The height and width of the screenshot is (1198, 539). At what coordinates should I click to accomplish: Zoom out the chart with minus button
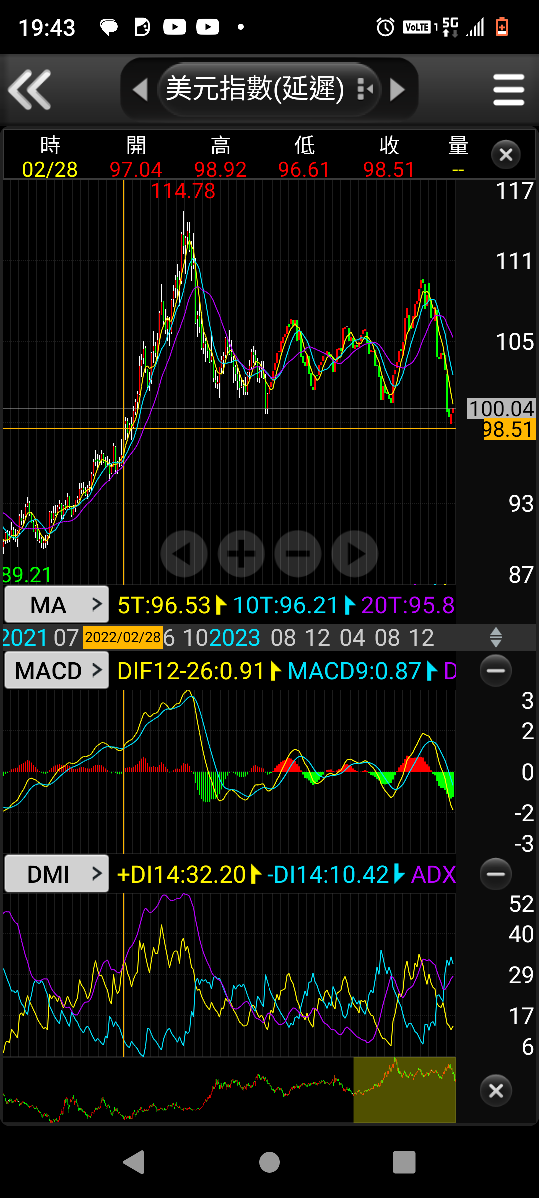click(298, 554)
